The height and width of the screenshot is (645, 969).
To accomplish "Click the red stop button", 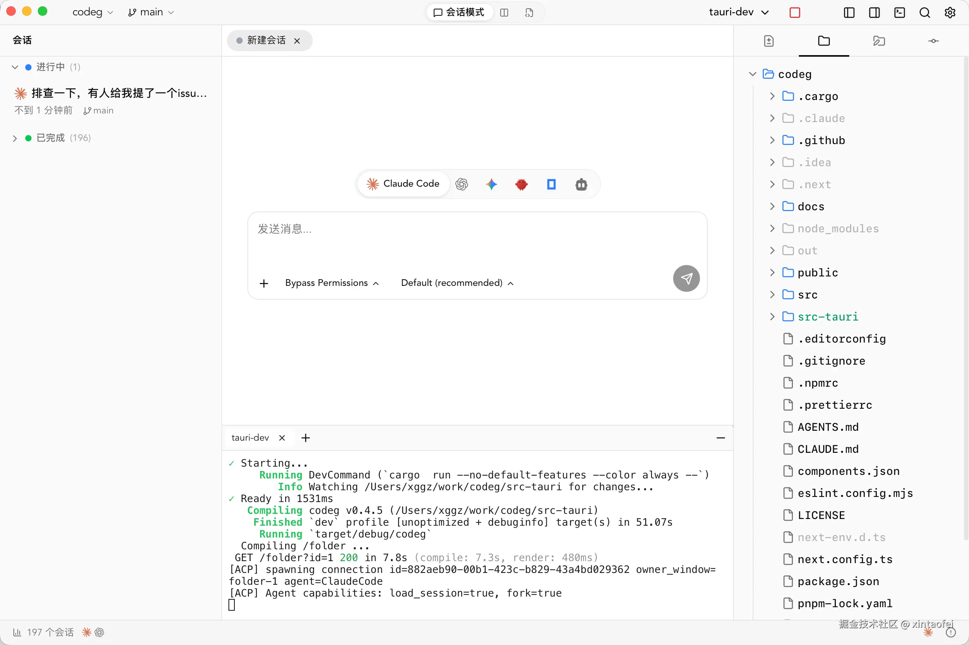I will (795, 13).
